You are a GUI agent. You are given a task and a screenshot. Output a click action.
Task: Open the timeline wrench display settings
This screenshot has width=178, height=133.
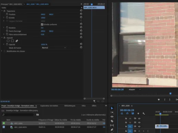[x=144, y=114]
